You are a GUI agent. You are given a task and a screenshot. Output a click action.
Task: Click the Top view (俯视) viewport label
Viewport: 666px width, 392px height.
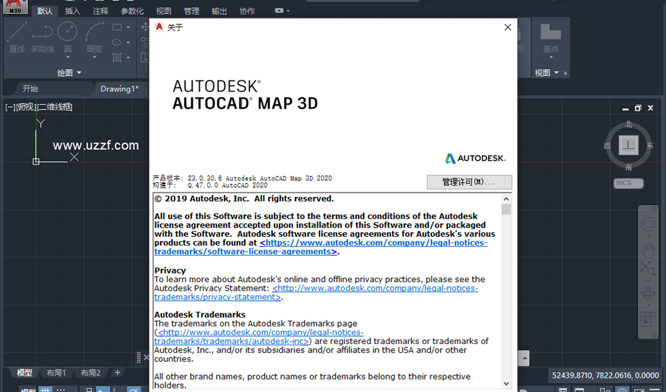[x=26, y=107]
